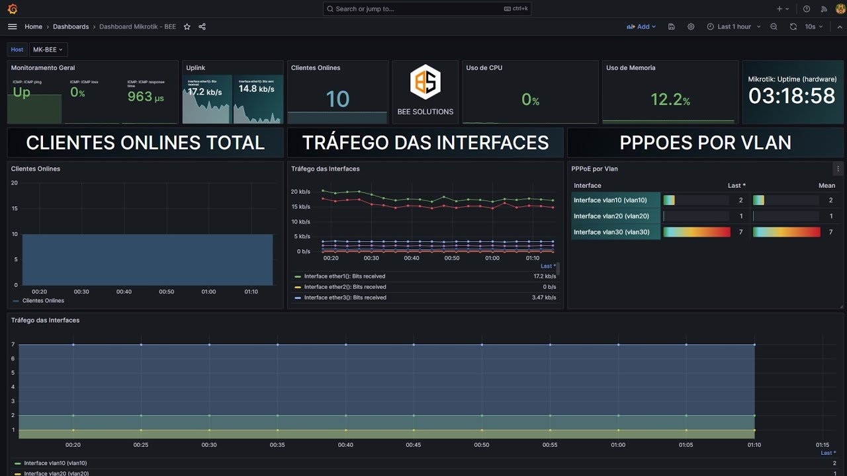The image size is (847, 476).
Task: Focus the Search or jump to field
Action: [427, 9]
